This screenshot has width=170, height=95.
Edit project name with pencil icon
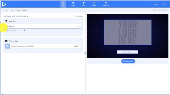click(x=28, y=16)
